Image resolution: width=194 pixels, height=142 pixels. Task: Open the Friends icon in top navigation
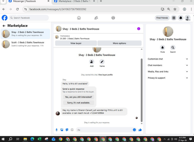(96, 18)
